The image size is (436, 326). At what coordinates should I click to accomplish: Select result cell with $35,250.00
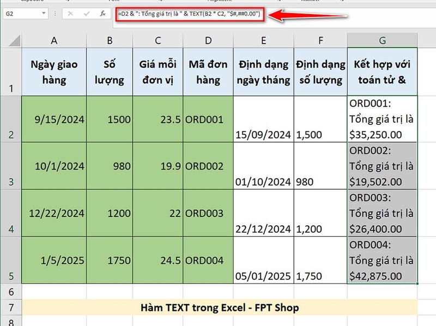(383, 119)
